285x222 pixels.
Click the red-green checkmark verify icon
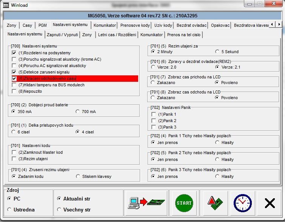[x=215, y=202]
